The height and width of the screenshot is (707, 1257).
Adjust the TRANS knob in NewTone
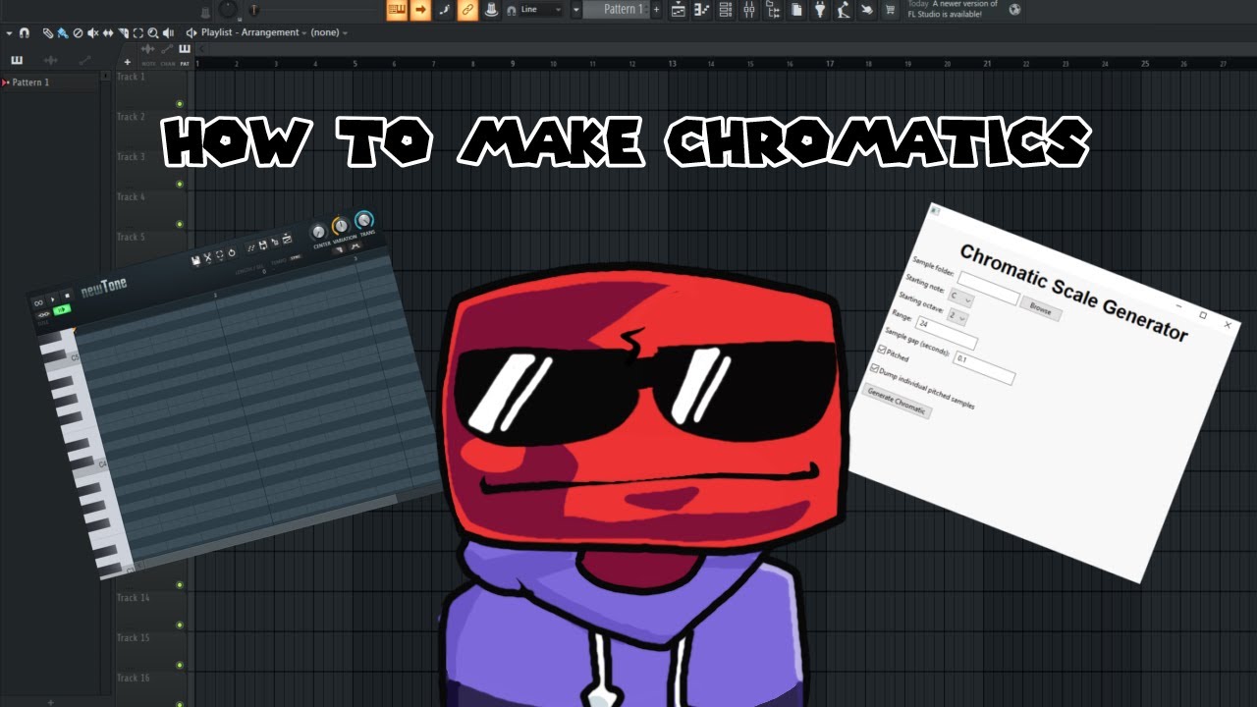pyautogui.click(x=364, y=220)
